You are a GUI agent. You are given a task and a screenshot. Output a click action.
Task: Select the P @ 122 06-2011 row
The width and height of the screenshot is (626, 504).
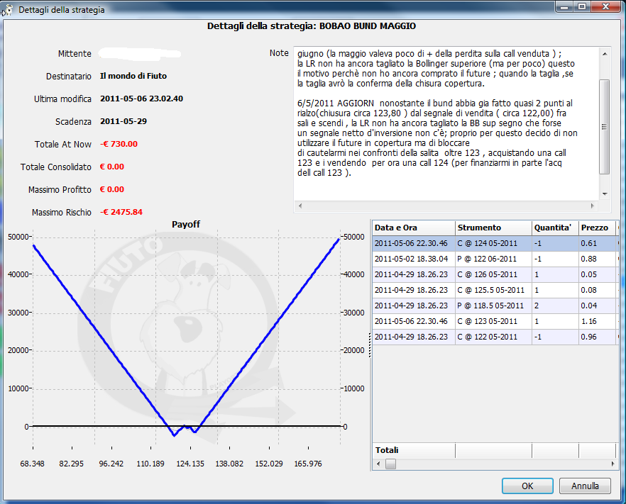click(x=495, y=259)
